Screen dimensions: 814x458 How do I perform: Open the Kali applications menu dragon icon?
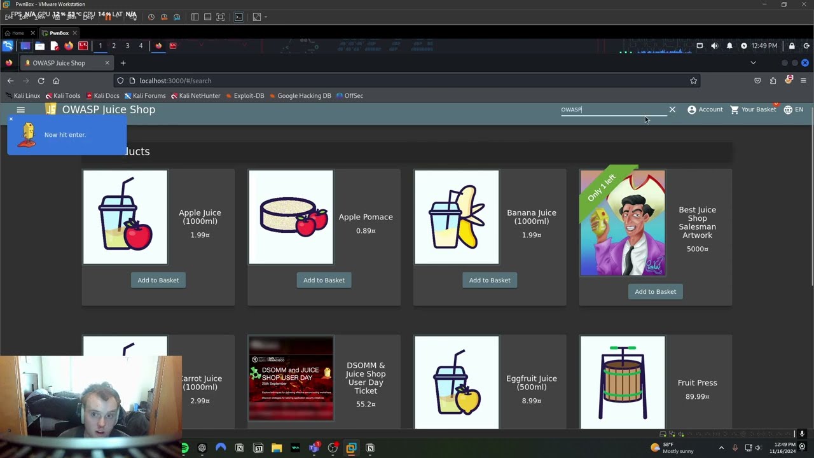8,46
